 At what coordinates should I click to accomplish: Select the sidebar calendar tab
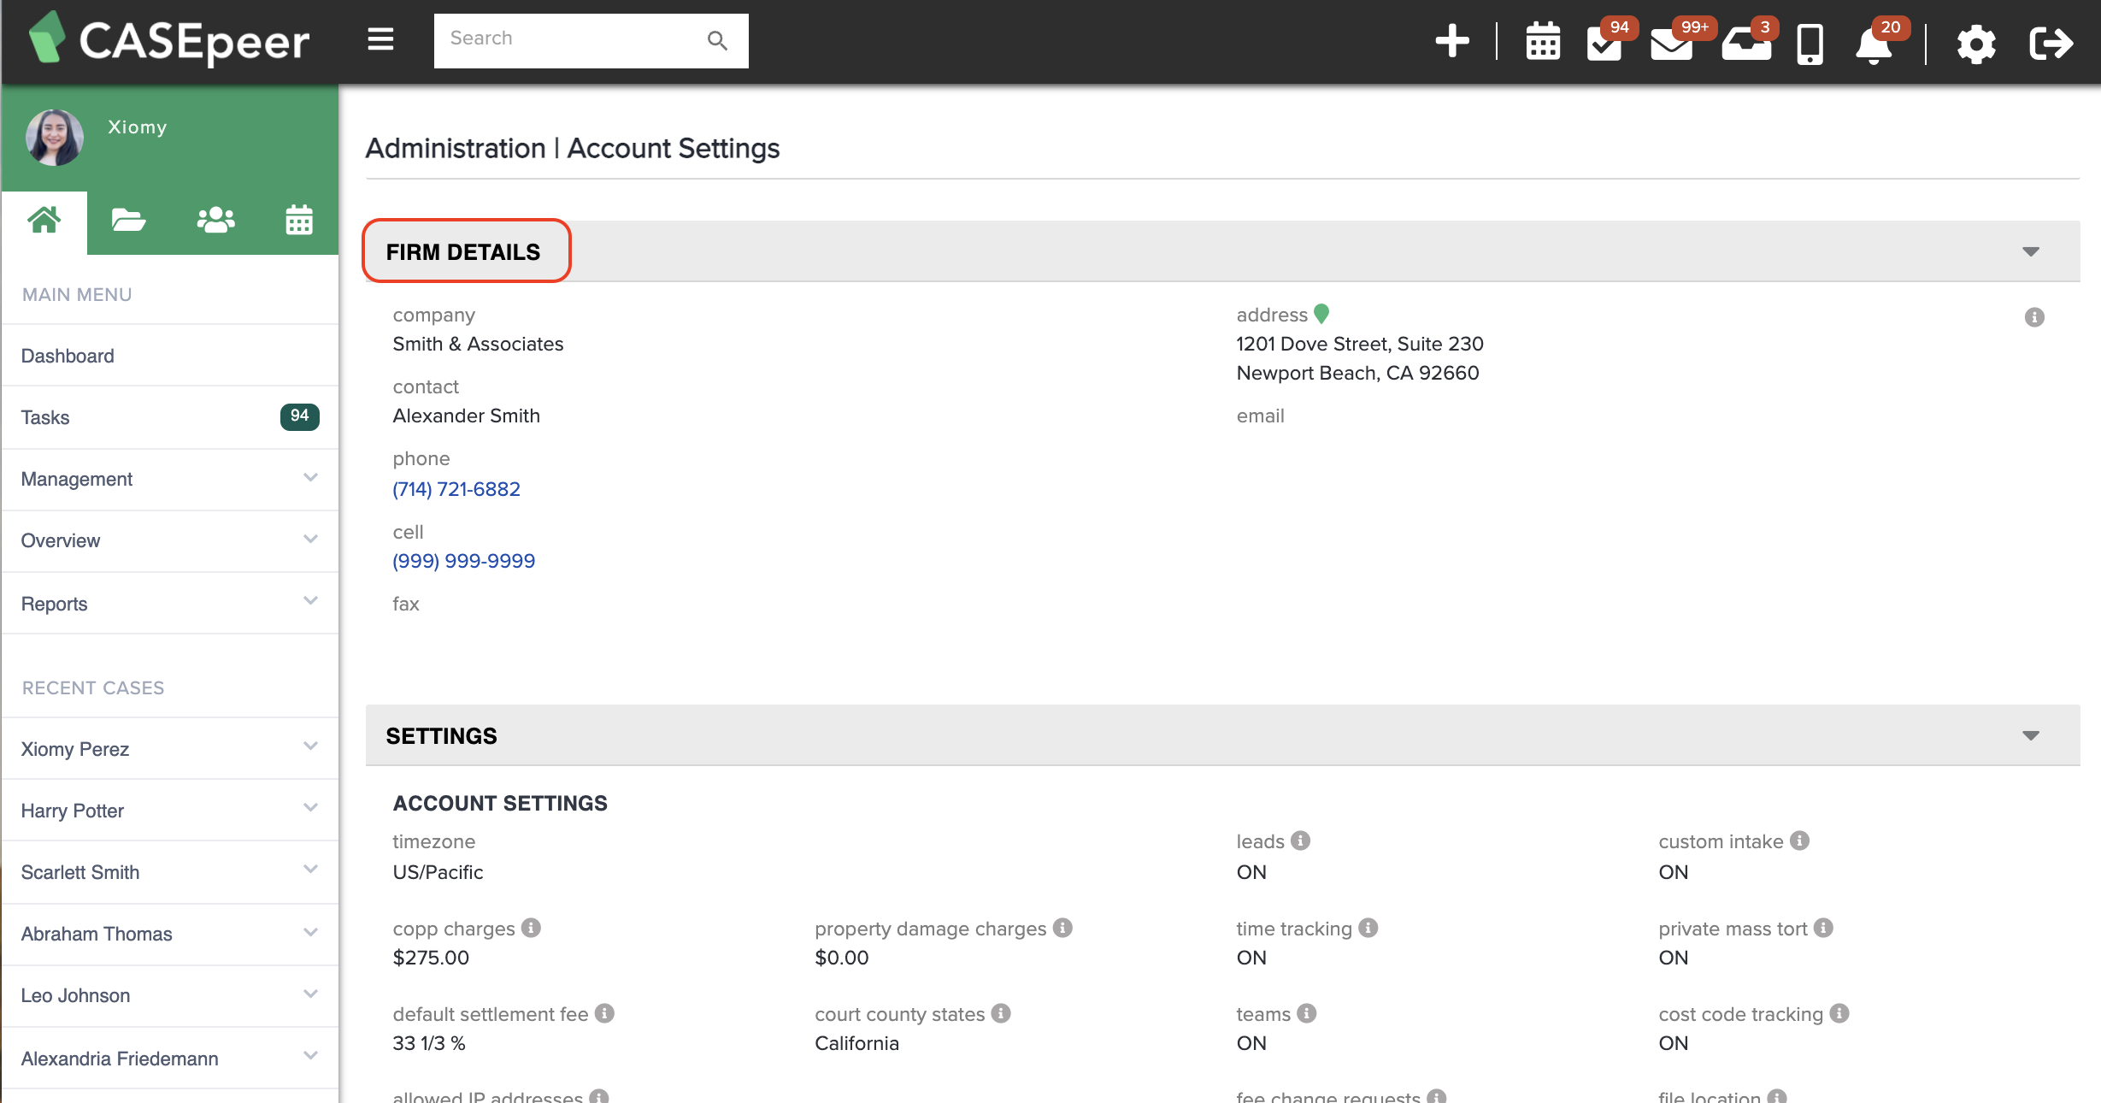[298, 221]
